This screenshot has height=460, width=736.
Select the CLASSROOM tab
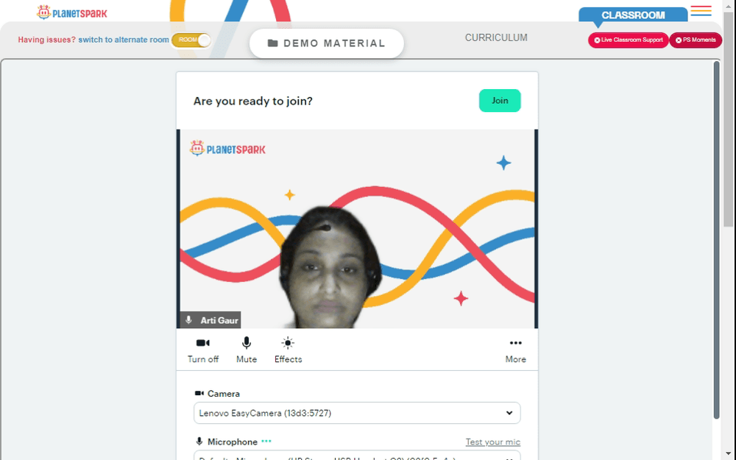click(x=633, y=15)
